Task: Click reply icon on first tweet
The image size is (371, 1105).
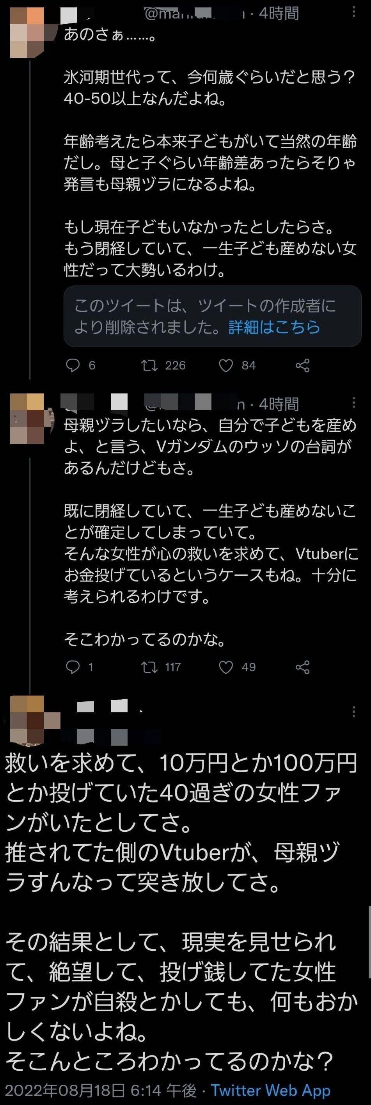Action: [73, 365]
